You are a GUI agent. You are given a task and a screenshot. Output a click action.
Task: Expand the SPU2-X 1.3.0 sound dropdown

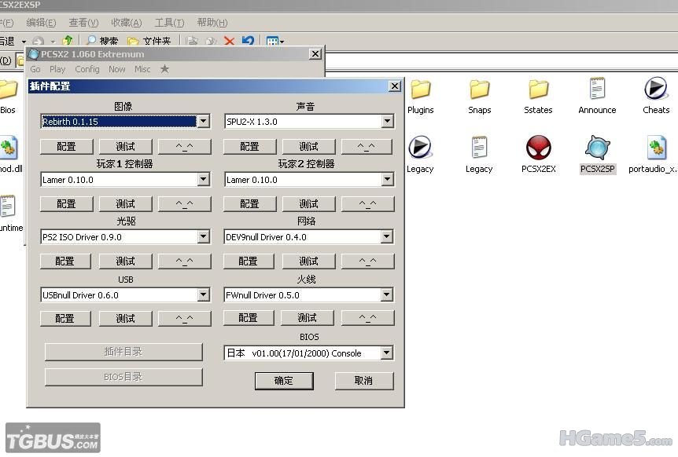pyautogui.click(x=388, y=121)
